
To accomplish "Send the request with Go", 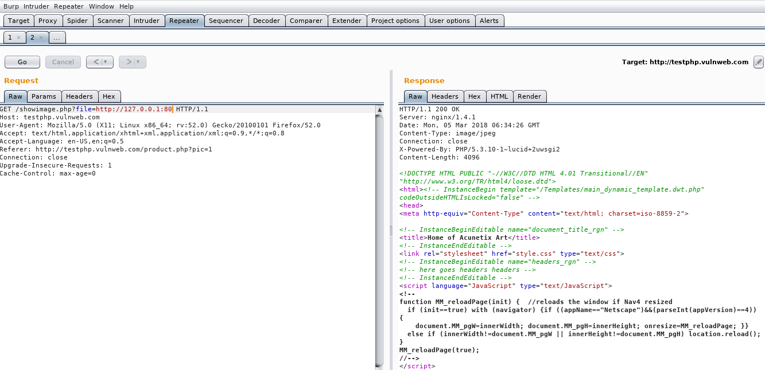I will click(22, 62).
